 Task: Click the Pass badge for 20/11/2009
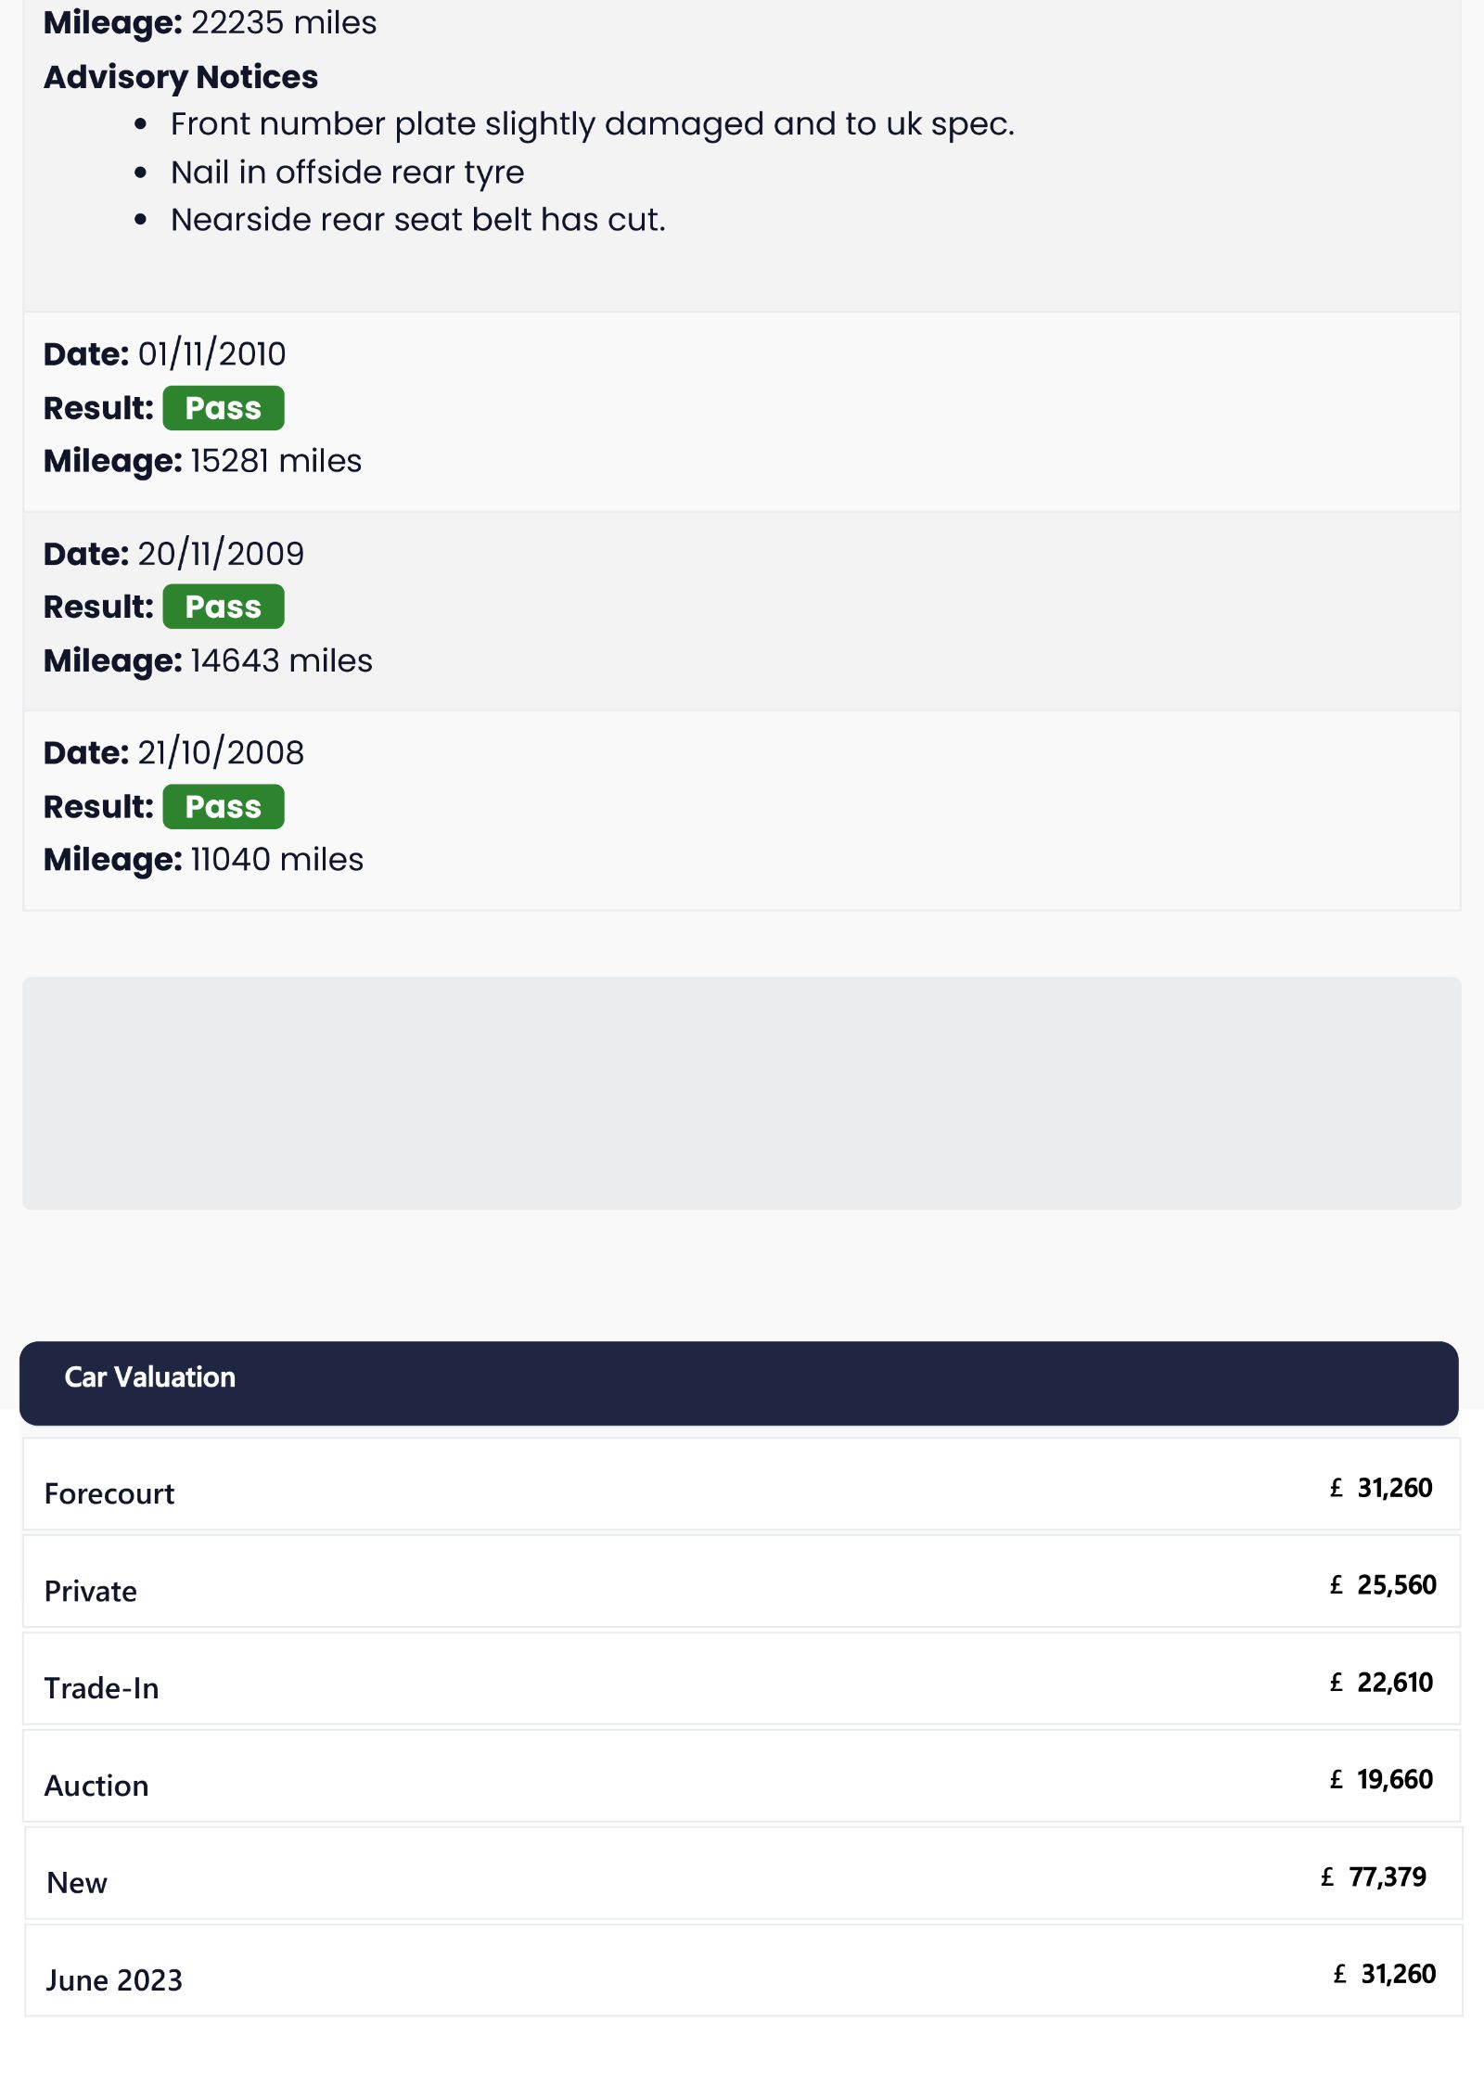224,607
